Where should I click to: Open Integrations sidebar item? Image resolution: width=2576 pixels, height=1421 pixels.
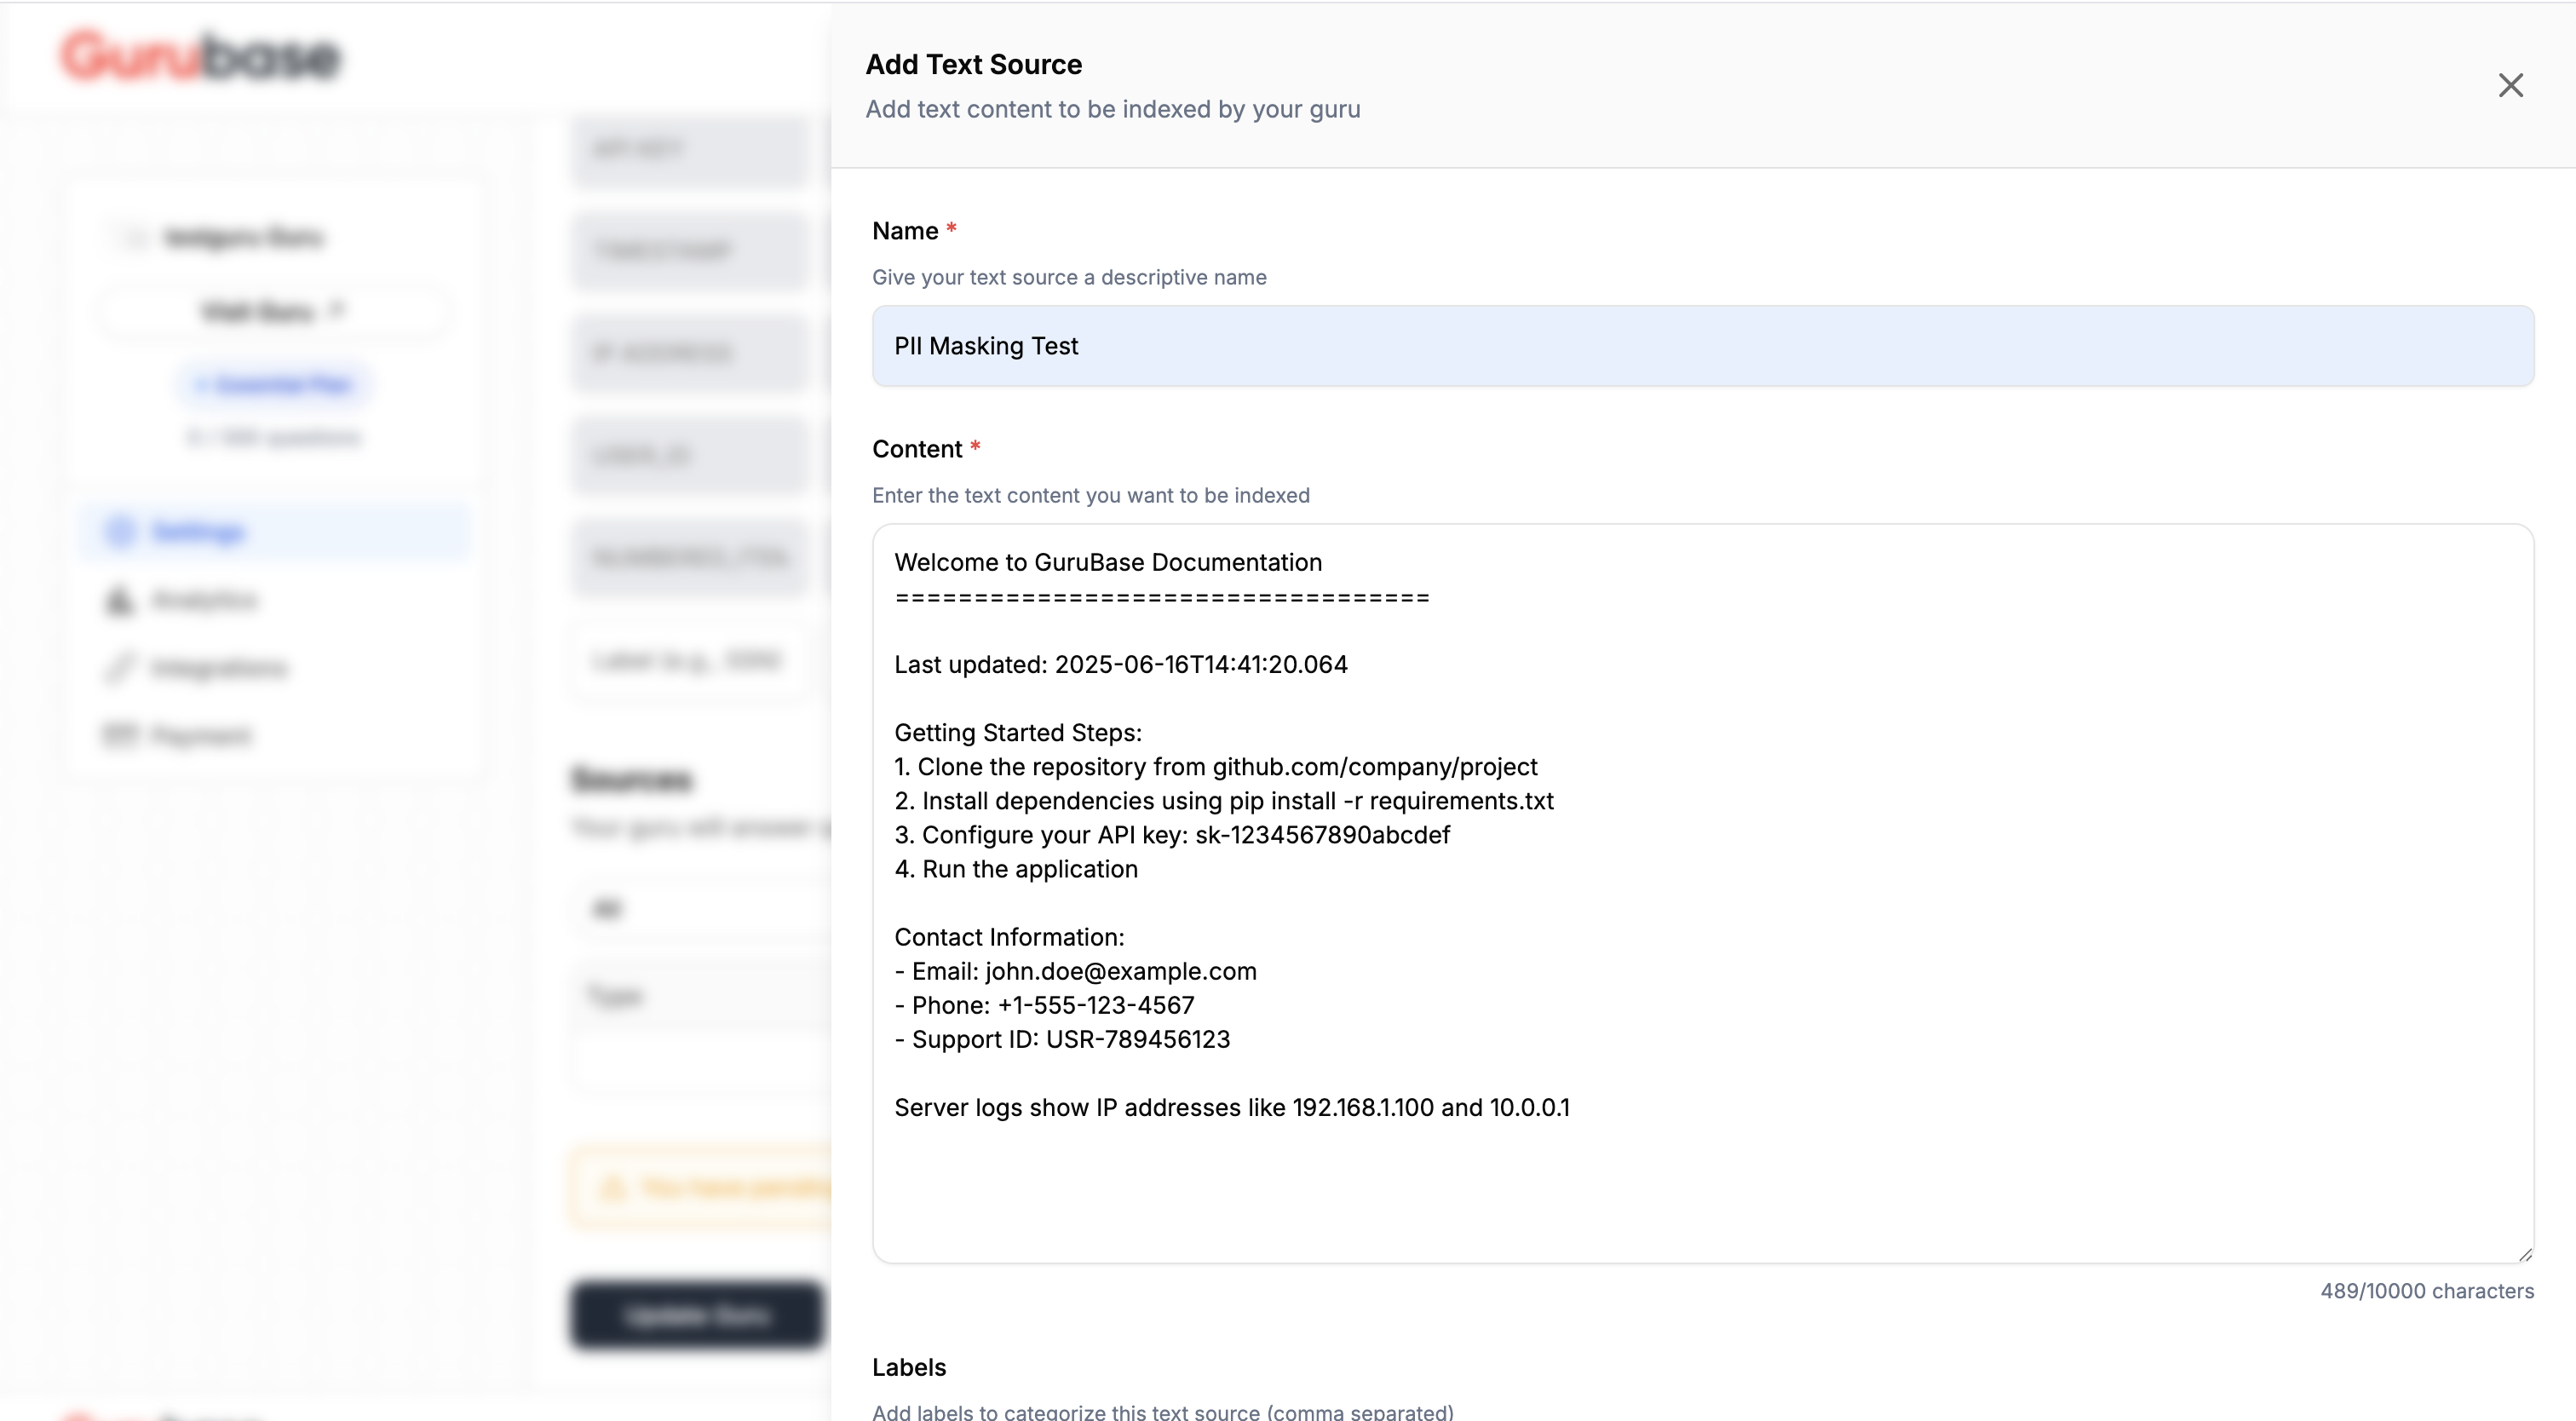point(220,668)
